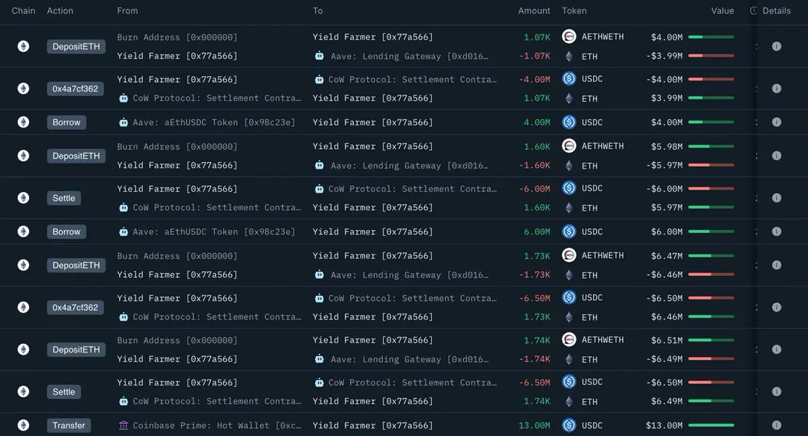Image resolution: width=808 pixels, height=436 pixels.
Task: Click the Value column header
Action: click(x=722, y=11)
